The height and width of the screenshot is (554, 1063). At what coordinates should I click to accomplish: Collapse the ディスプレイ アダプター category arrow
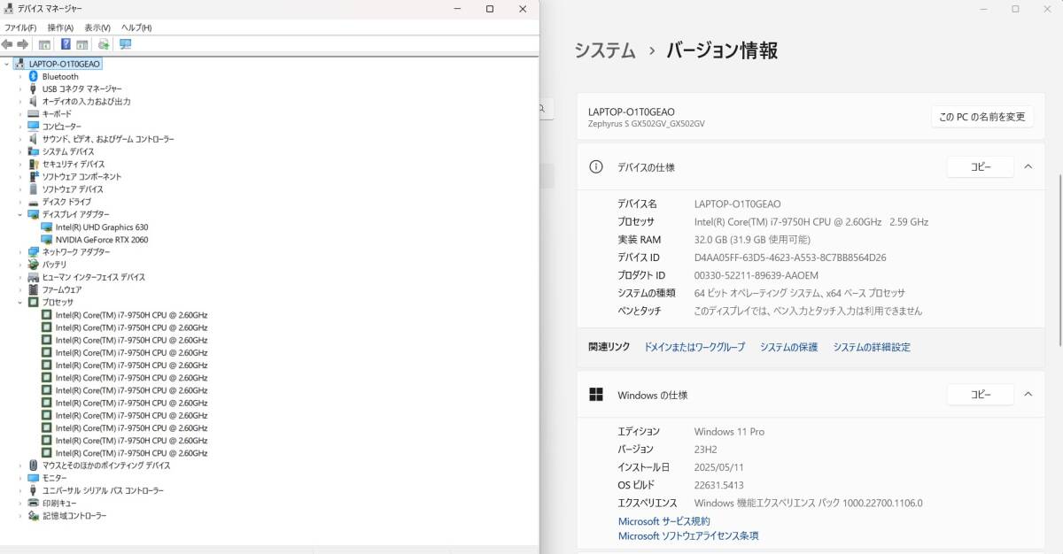pos(20,214)
